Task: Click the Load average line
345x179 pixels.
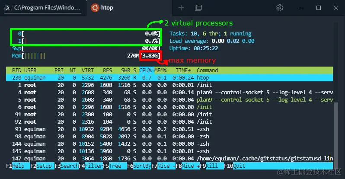Action: (212, 41)
